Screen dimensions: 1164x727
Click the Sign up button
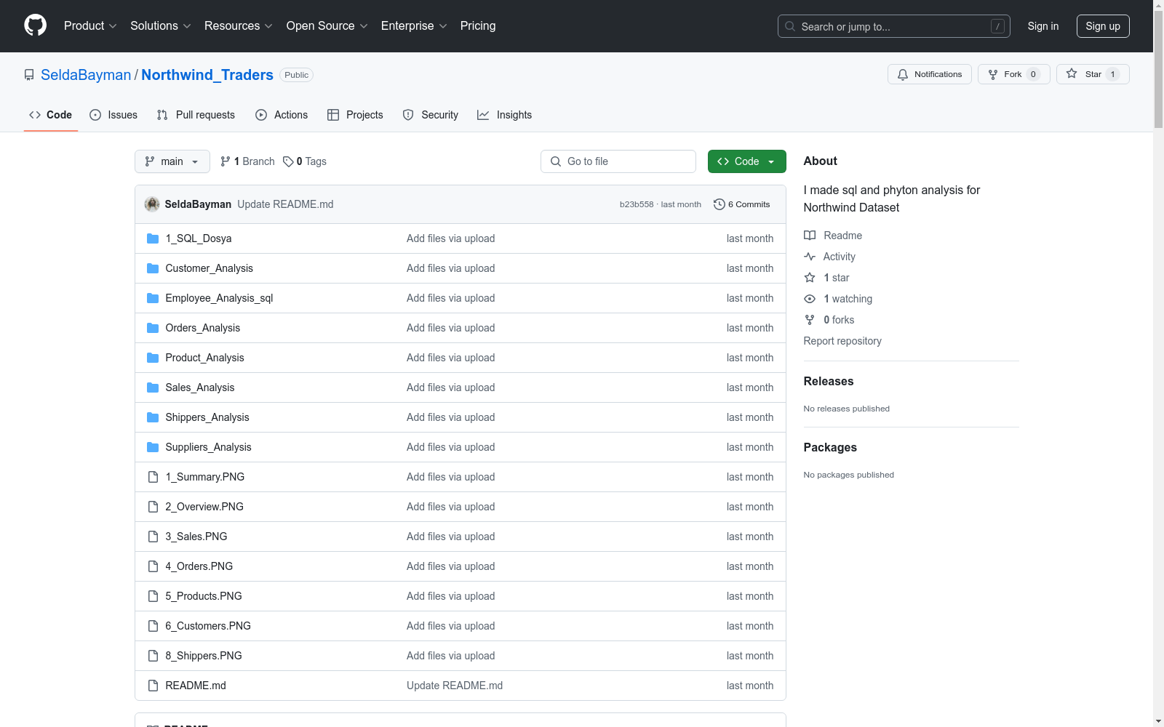tap(1102, 26)
